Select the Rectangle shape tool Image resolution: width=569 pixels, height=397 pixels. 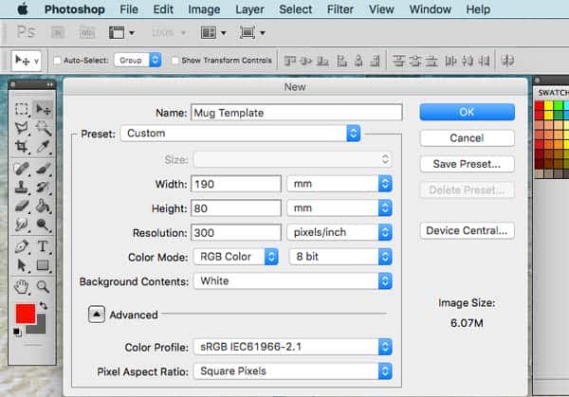coord(43,265)
